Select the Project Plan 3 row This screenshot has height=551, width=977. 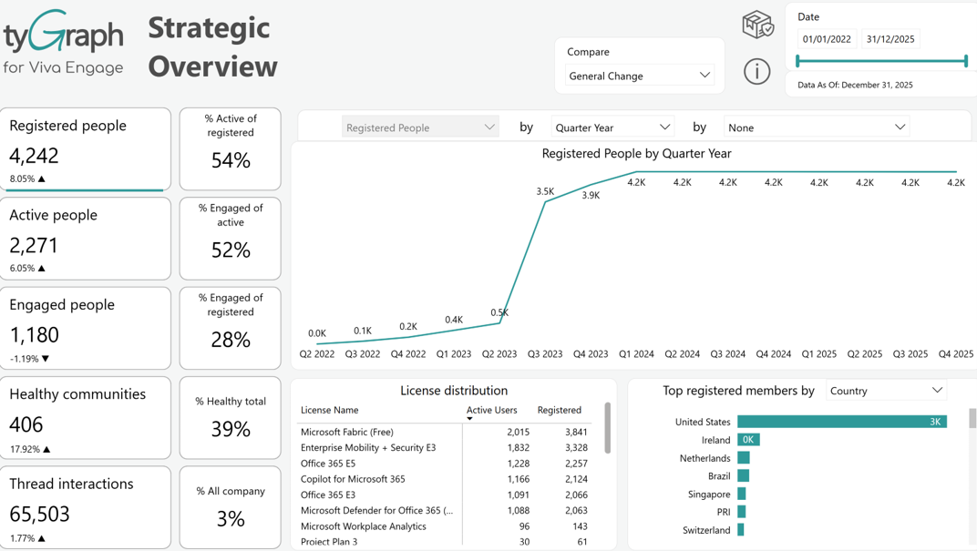[x=444, y=542]
